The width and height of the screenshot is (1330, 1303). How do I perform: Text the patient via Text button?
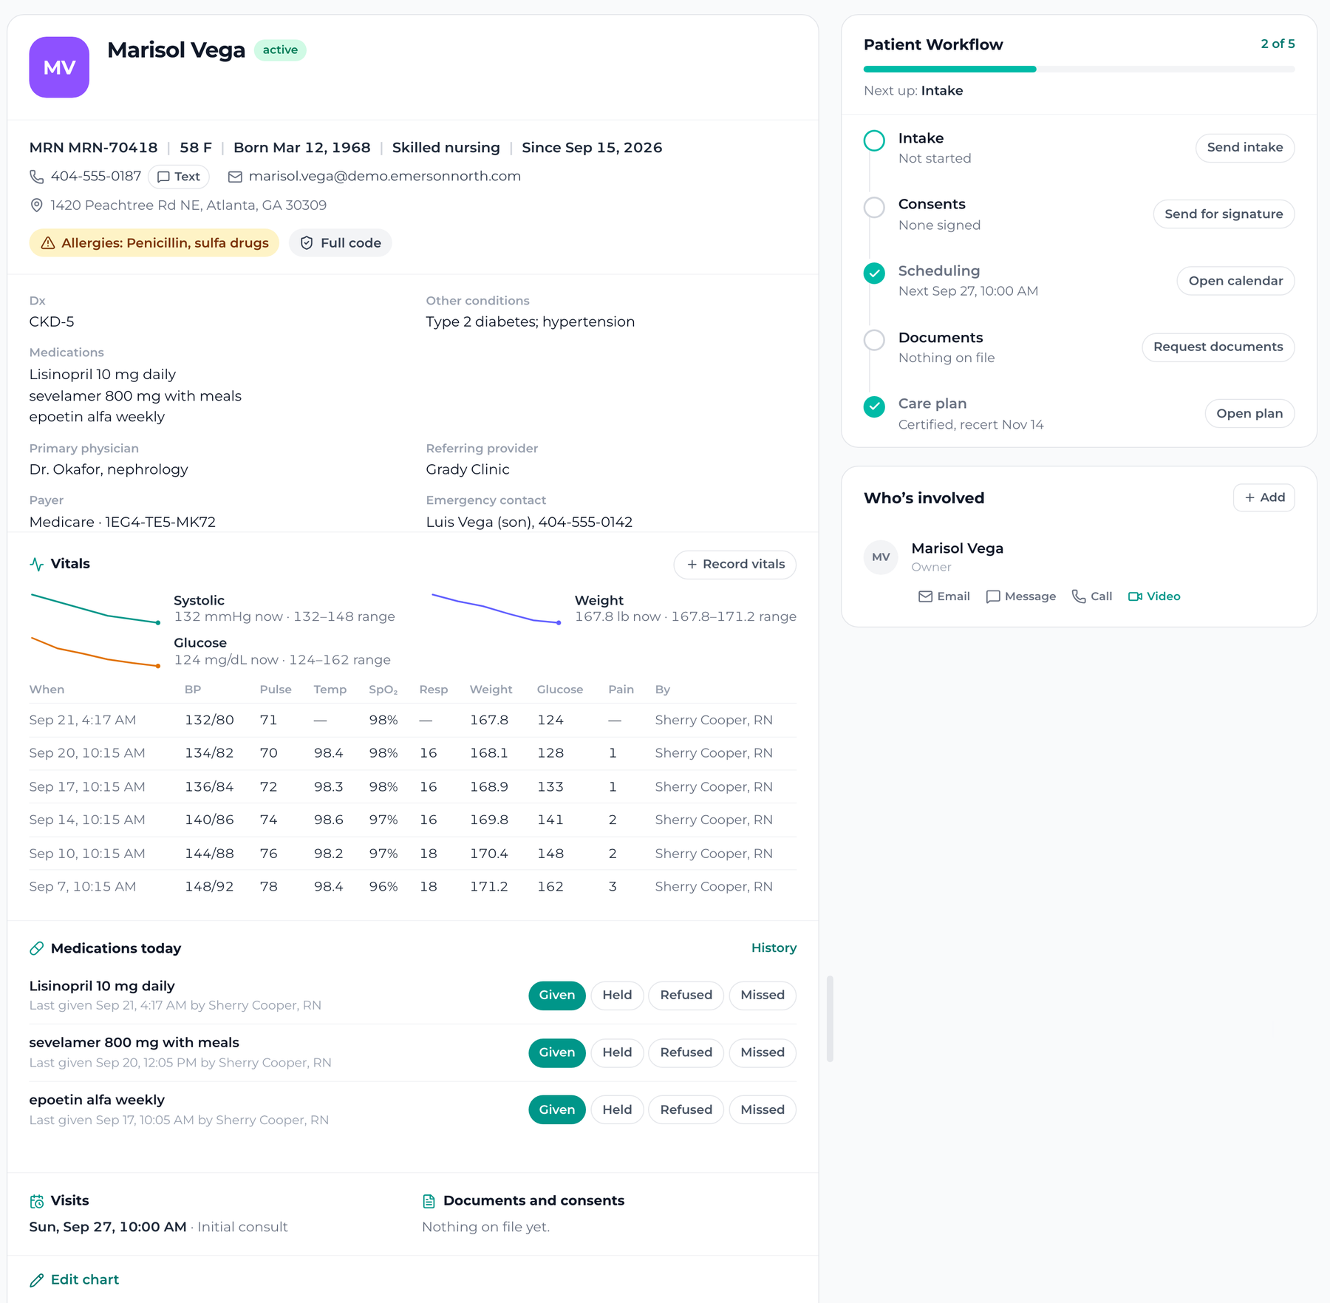click(x=179, y=177)
